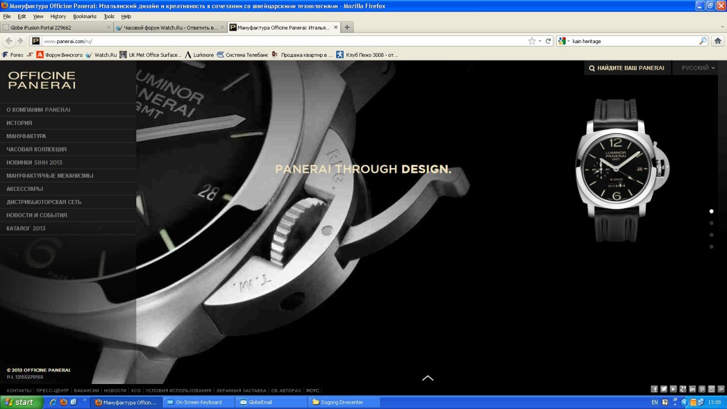Screen dimensions: 727x409
Task: Click the scroll-up chevron at page bottom
Action: click(x=428, y=378)
